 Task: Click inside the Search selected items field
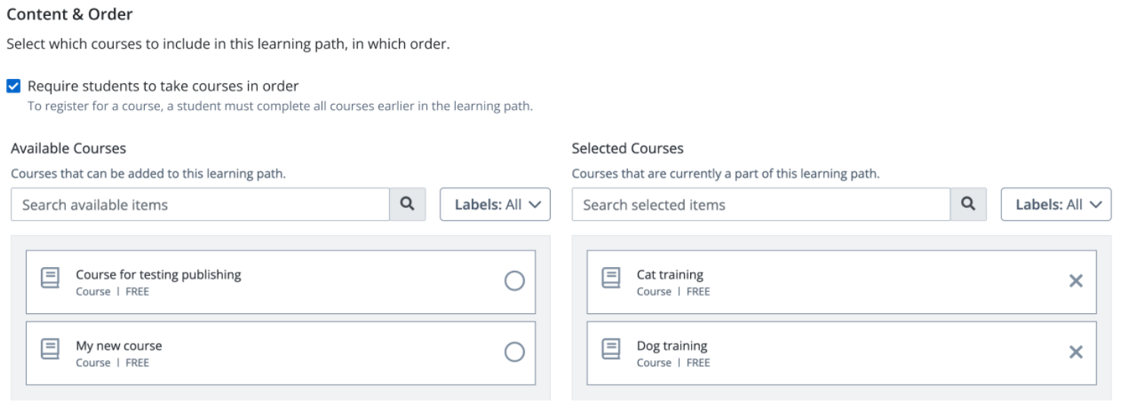761,205
